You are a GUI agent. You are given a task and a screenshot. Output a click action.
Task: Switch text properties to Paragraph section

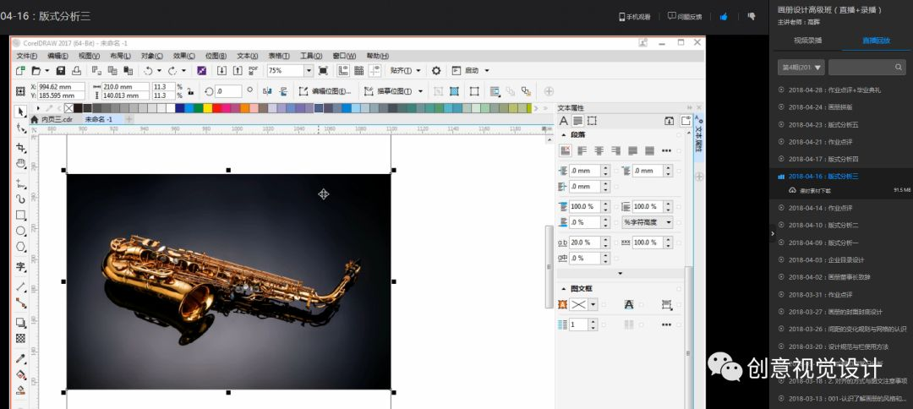pyautogui.click(x=577, y=121)
